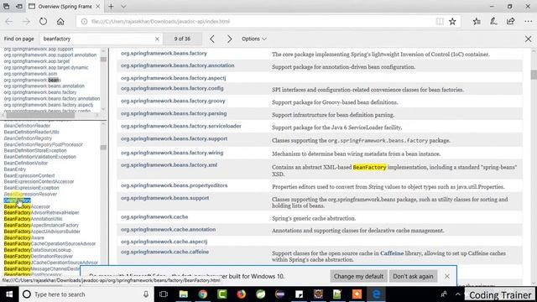This screenshot has width=537, height=302.
Task: Open org.springframework.beans.factory.xml package
Action: point(169,165)
